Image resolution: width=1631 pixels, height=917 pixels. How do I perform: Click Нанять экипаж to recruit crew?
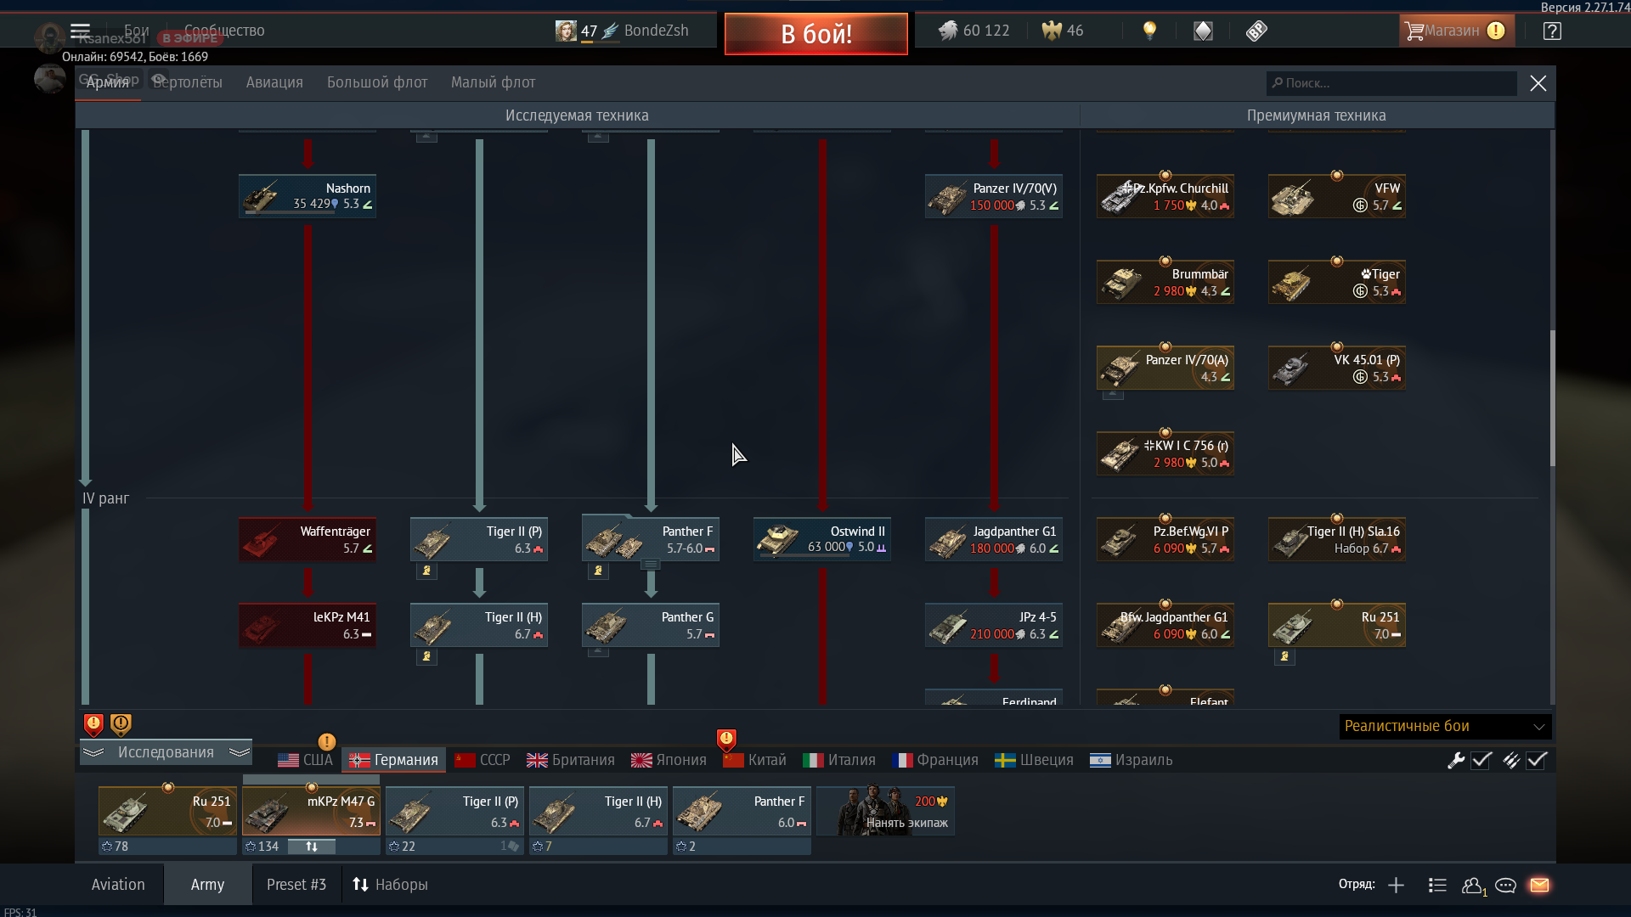pos(885,812)
